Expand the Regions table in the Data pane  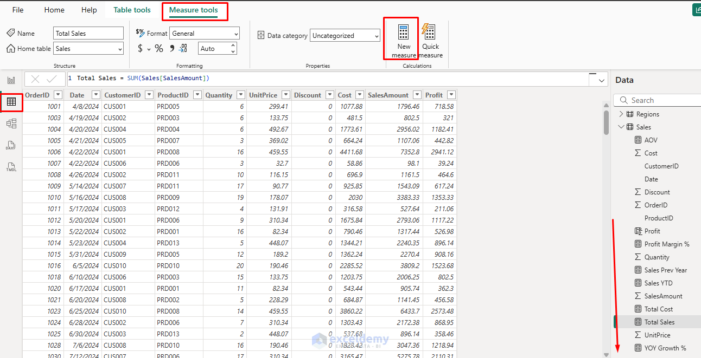pos(622,114)
